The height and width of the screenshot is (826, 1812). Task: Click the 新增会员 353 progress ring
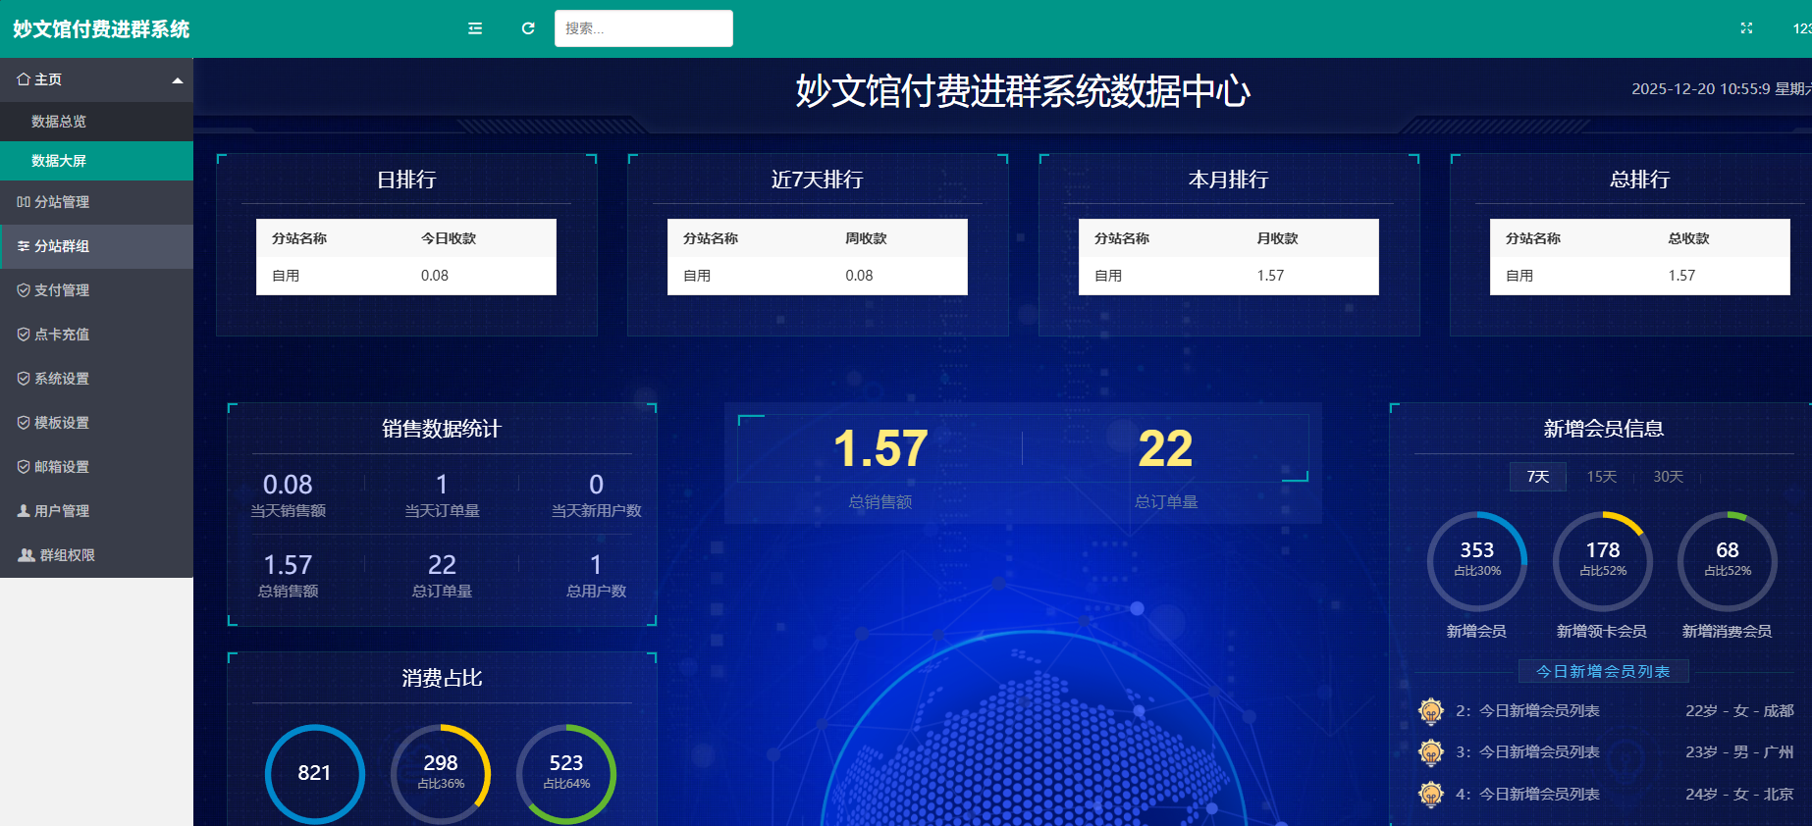tap(1476, 560)
